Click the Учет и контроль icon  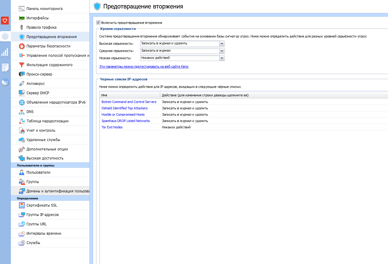point(22,130)
